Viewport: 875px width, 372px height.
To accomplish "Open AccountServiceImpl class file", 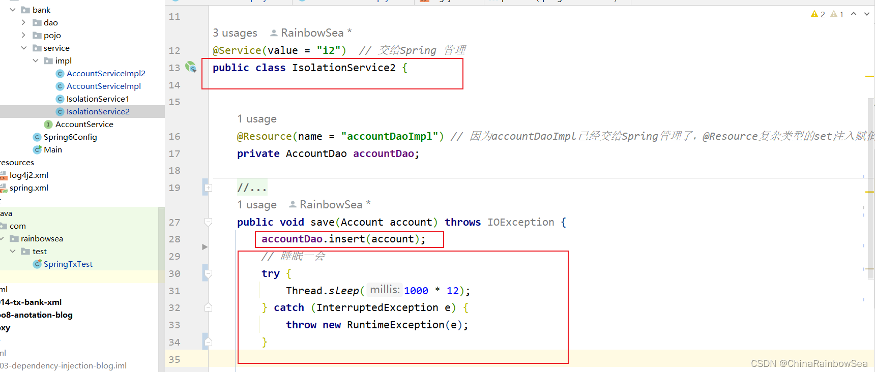I will [104, 86].
